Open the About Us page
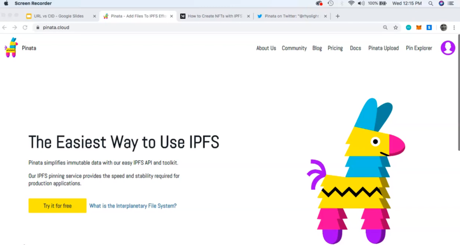Image resolution: width=460 pixels, height=245 pixels. tap(266, 48)
